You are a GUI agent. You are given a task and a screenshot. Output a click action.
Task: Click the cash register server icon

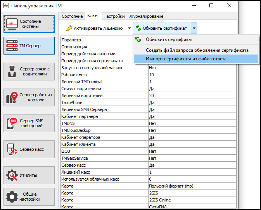tap(12, 149)
